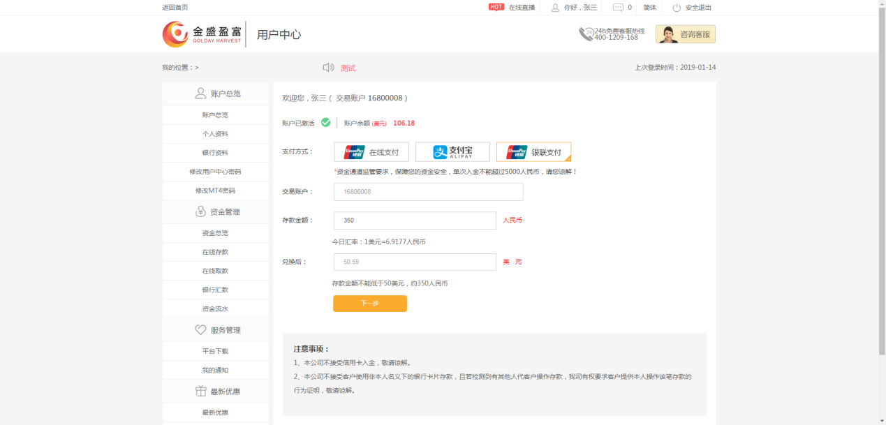The height and width of the screenshot is (425, 886).
Task: Open 在线直播 link
Action: click(x=522, y=8)
